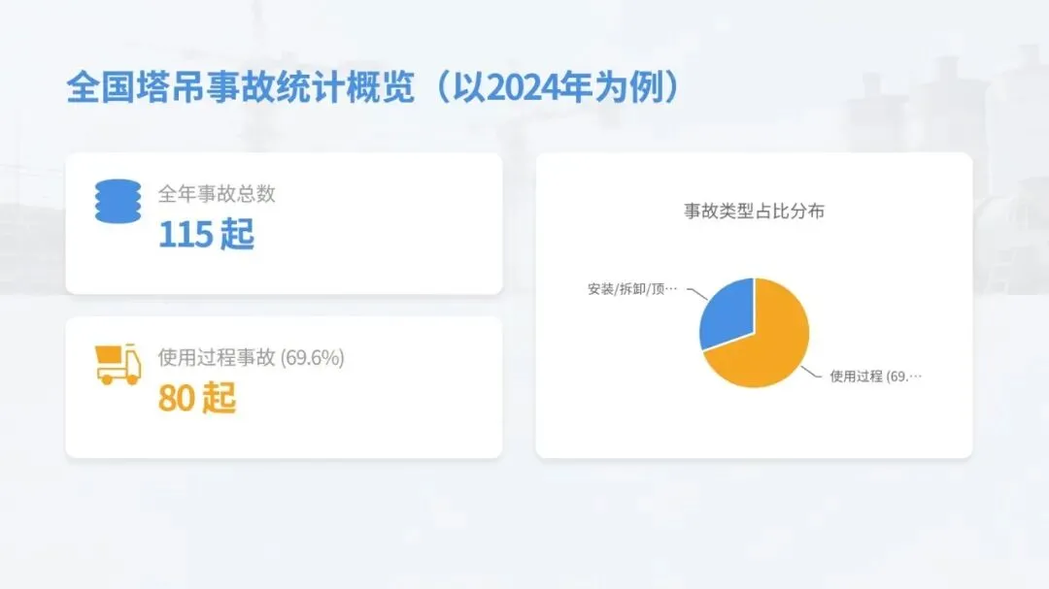
Task: Click the 全年事故总数 label
Action: [x=217, y=194]
